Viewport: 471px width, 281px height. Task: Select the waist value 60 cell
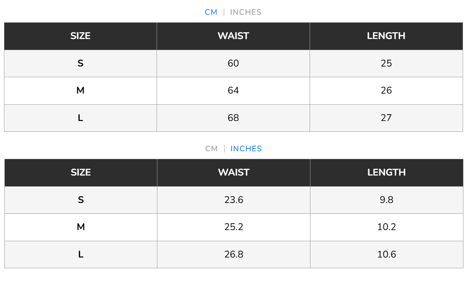click(x=233, y=63)
